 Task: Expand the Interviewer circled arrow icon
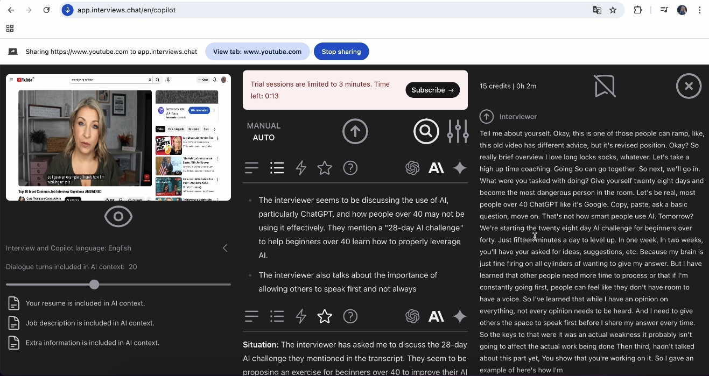coord(486,116)
